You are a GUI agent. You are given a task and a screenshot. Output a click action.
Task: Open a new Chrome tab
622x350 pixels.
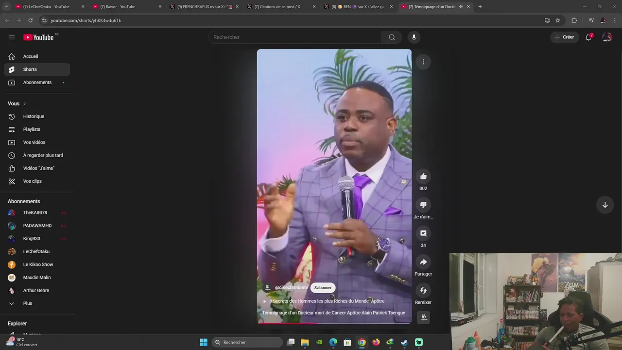click(480, 7)
